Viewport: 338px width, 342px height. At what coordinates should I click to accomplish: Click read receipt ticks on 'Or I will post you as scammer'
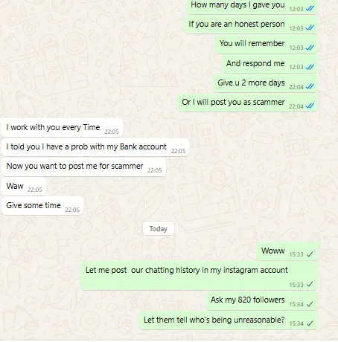310,106
